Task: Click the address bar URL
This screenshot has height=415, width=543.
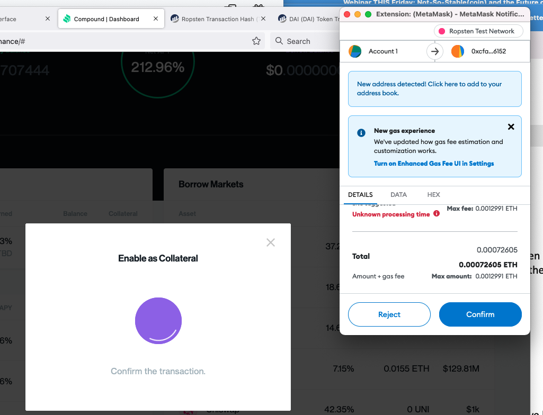Action: click(13, 41)
